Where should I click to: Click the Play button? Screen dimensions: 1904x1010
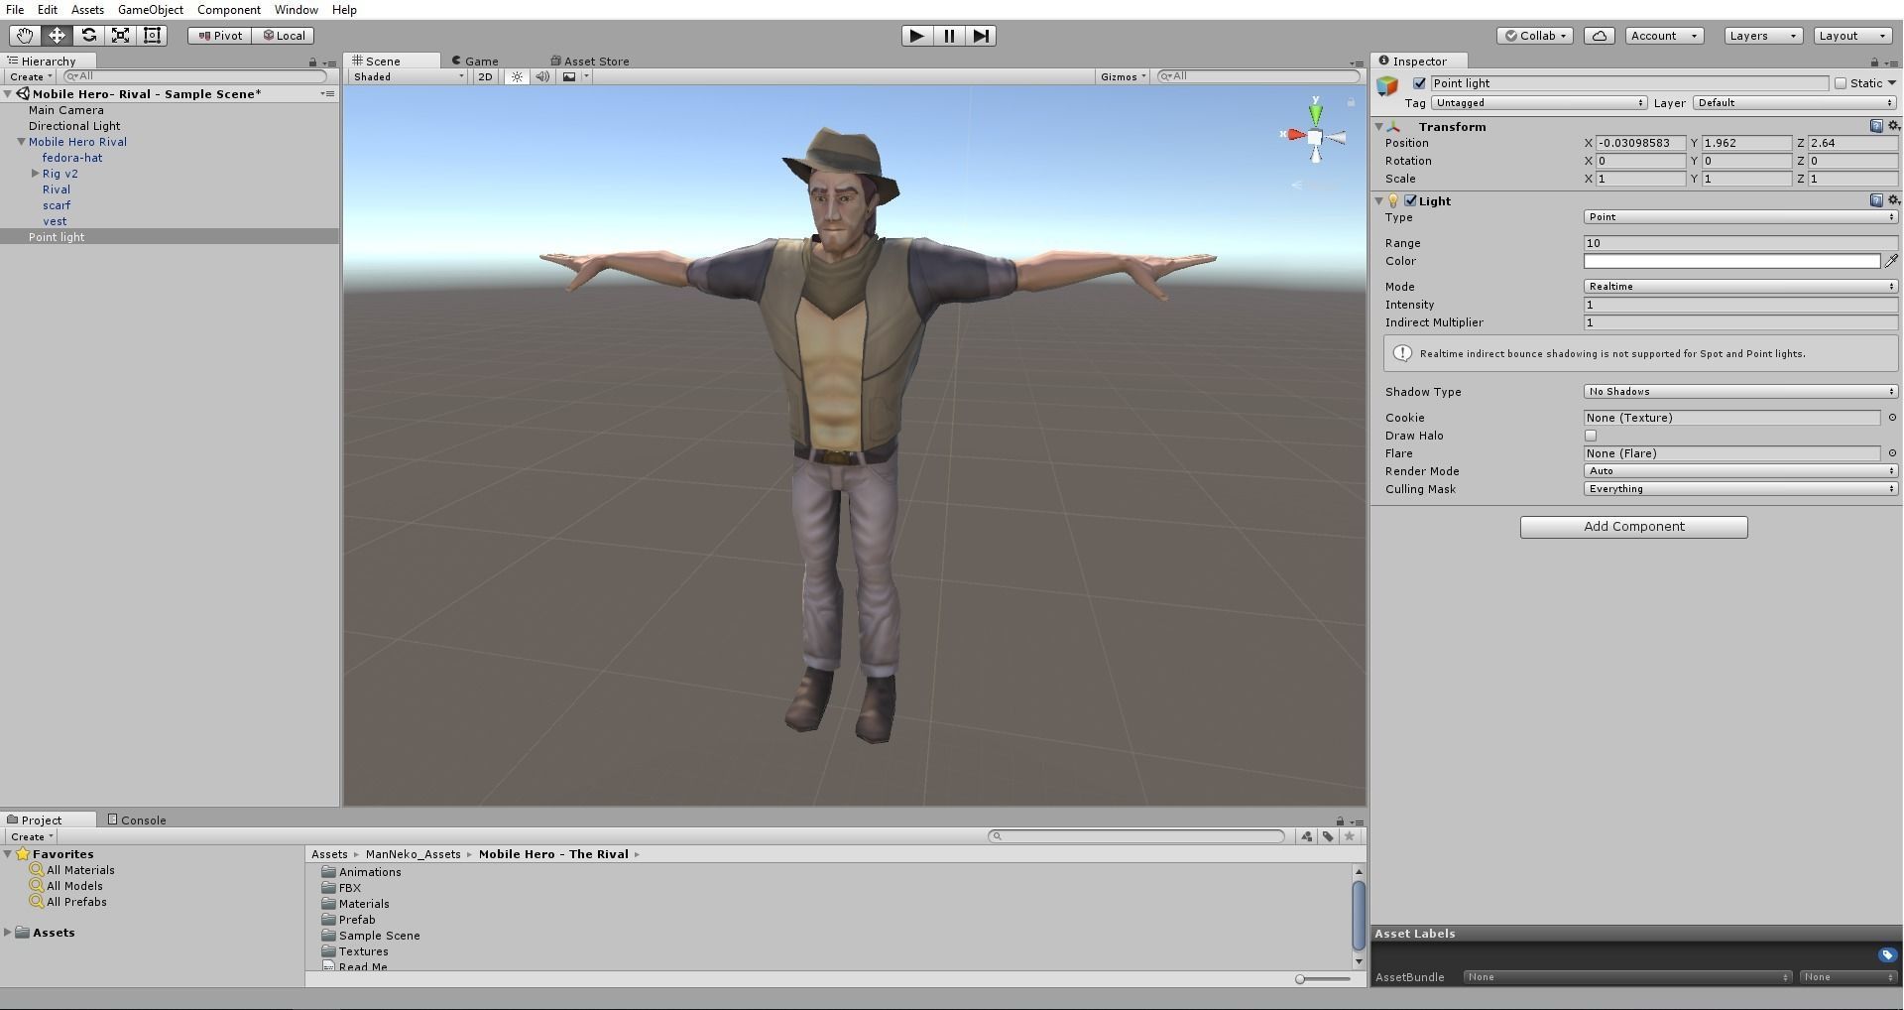(x=916, y=36)
